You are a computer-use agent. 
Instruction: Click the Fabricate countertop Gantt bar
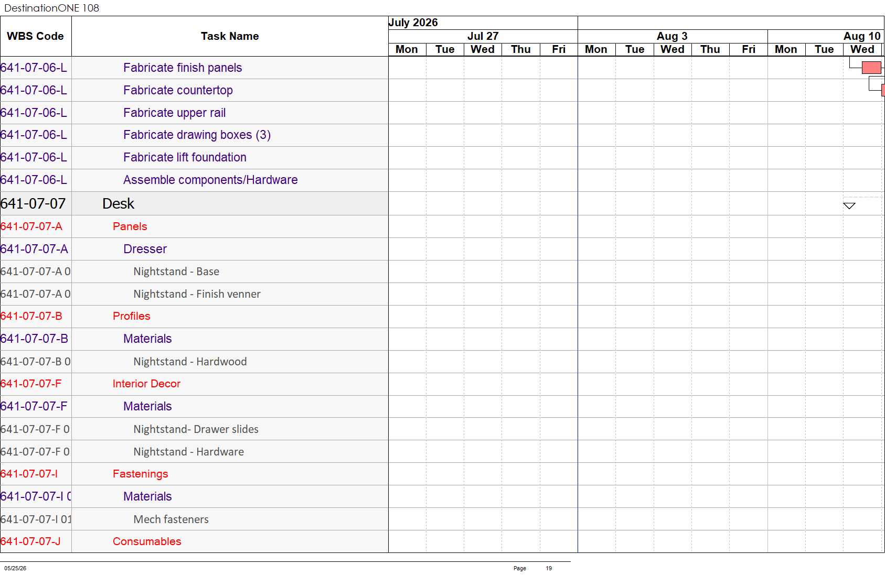click(x=883, y=90)
